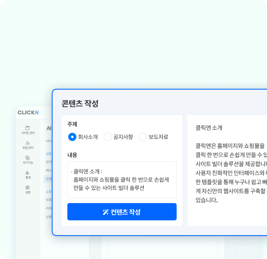The image size is (267, 259).
Task: Click the 공통 submenu section label
Action: coord(48,154)
